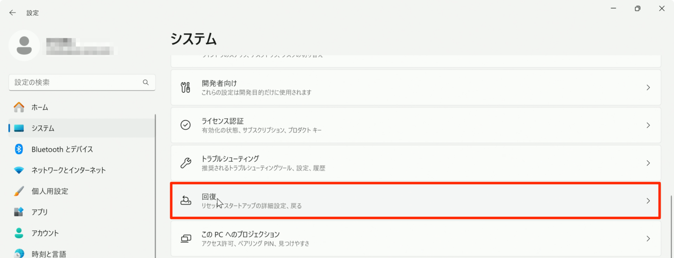This screenshot has width=674, height=258.
Task: Select the 個人用設定 brush icon
Action: (19, 191)
